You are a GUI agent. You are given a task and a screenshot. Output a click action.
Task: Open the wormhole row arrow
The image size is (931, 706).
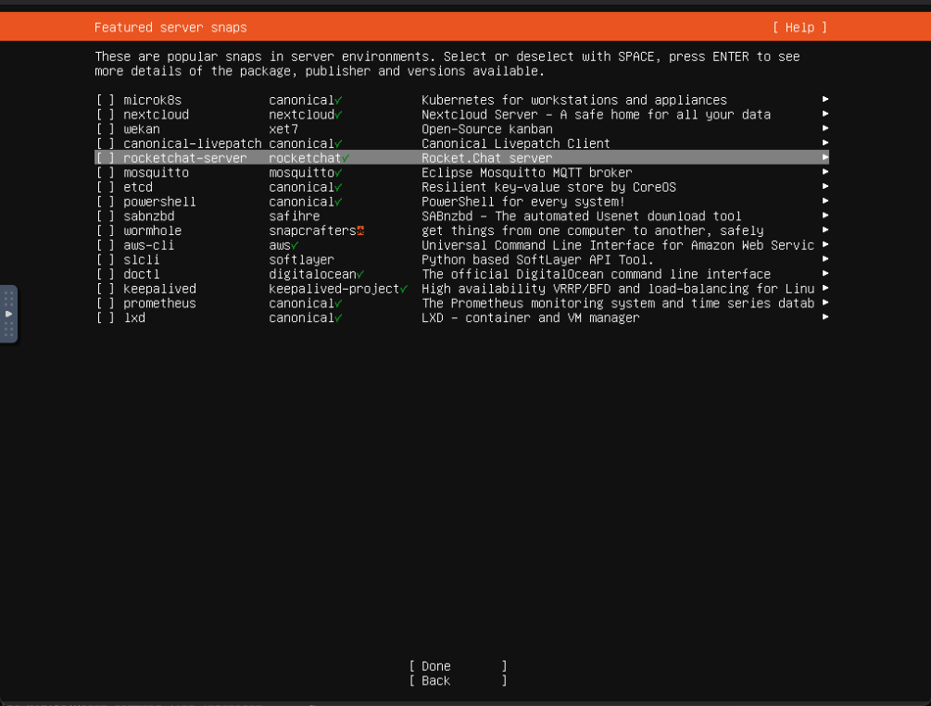tap(825, 229)
